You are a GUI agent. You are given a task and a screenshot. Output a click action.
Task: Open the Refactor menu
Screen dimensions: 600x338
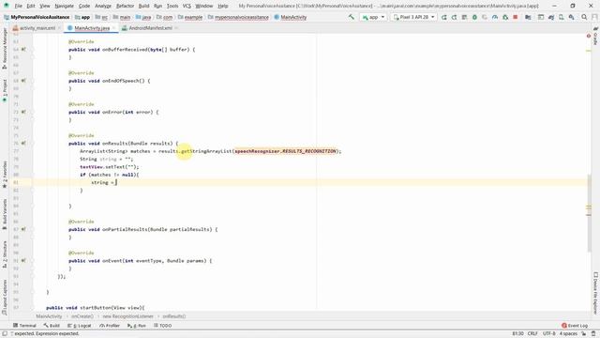[x=125, y=6]
